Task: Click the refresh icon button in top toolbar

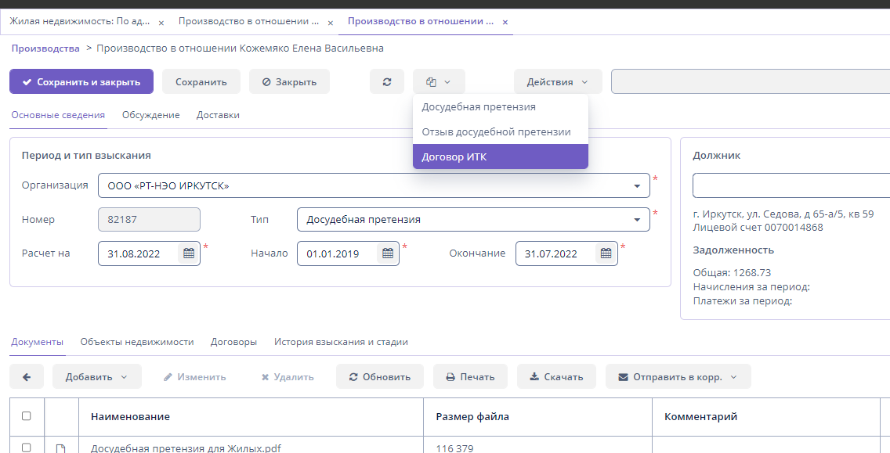Action: click(x=387, y=82)
